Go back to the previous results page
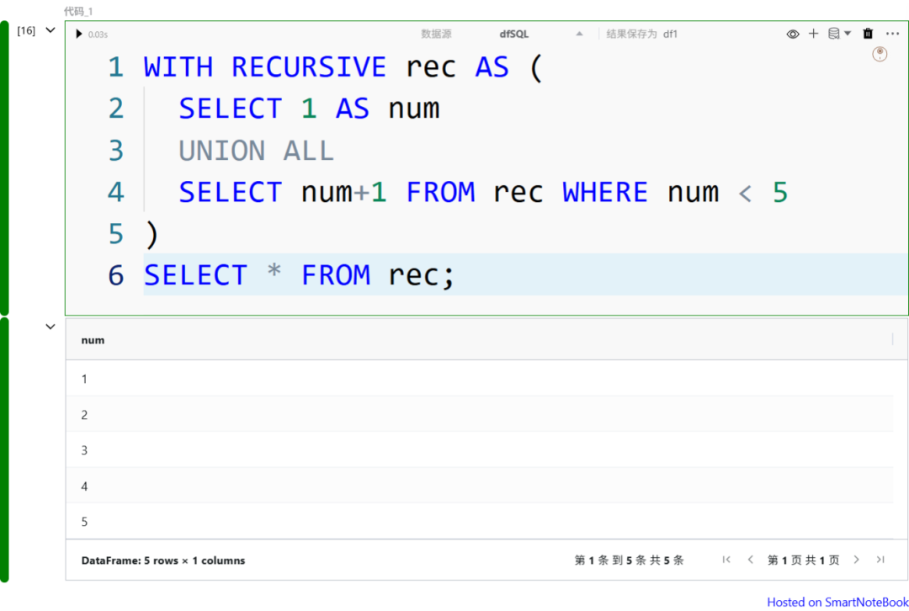 [750, 559]
